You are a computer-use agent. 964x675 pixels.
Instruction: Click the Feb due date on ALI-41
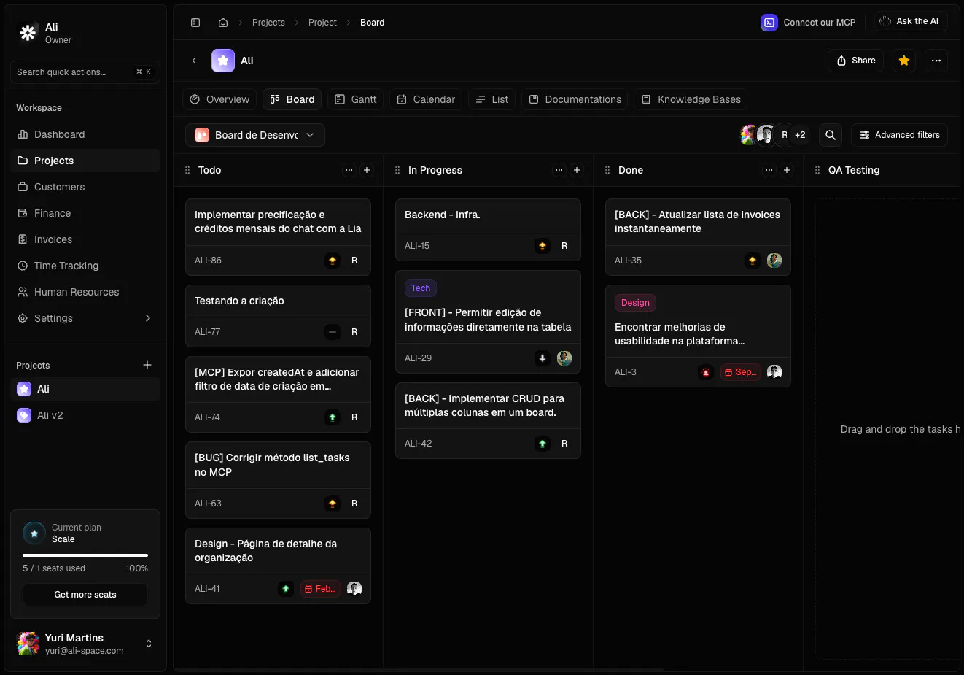pos(321,589)
